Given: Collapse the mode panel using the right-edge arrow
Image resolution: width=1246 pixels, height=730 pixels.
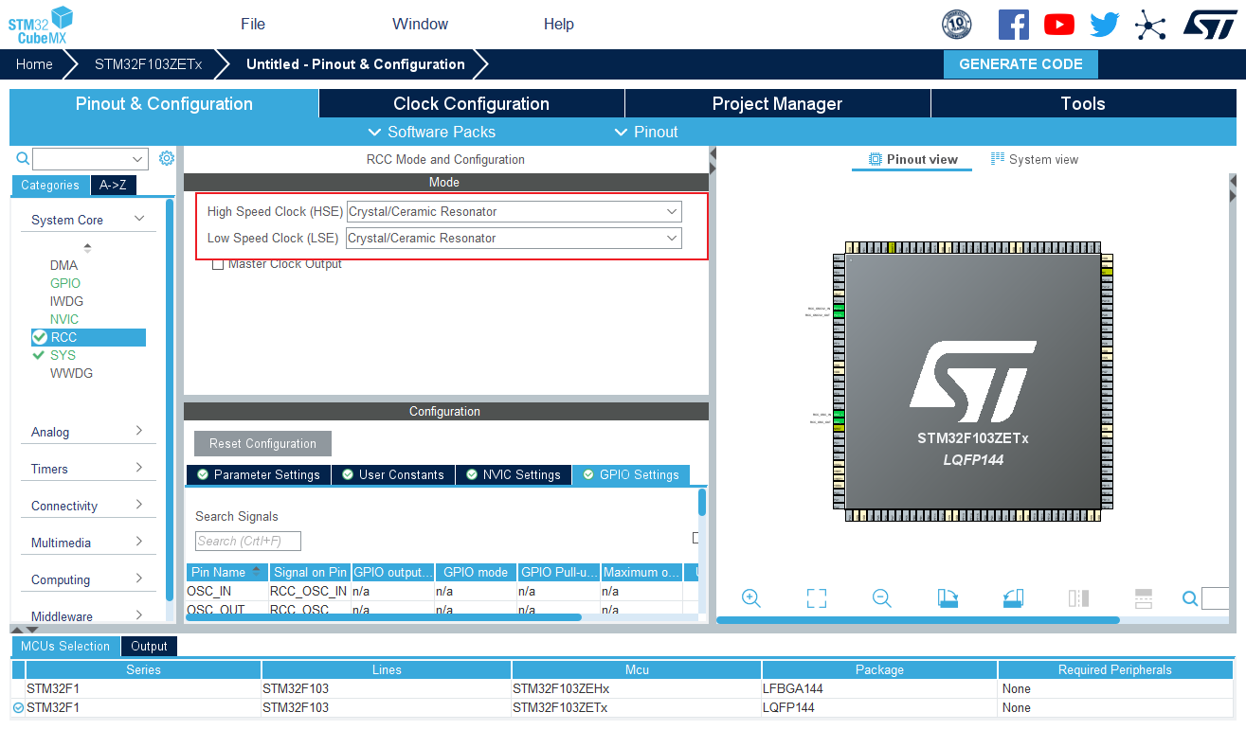Looking at the screenshot, I should tap(713, 169).
